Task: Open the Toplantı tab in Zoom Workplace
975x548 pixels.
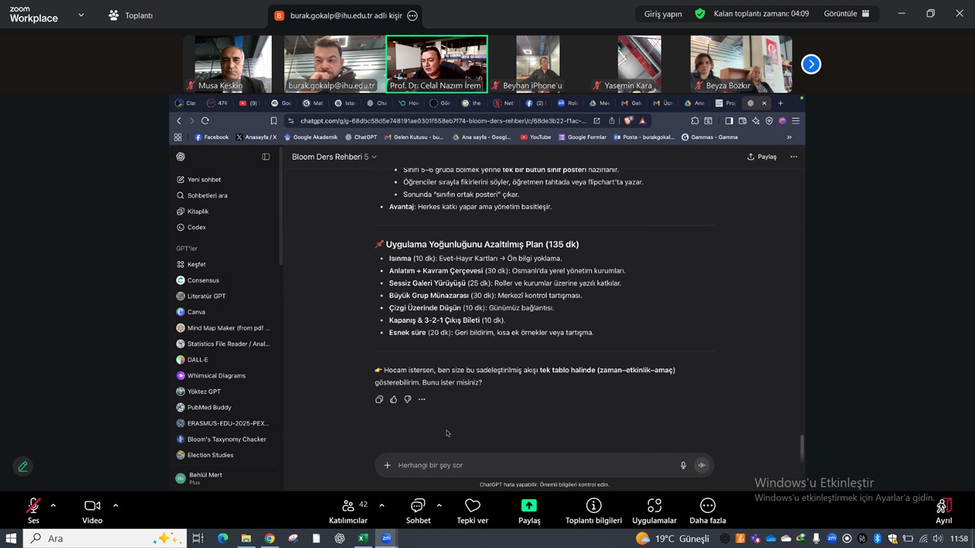Action: tap(131, 15)
